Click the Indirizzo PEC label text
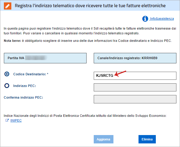The height and width of the screenshot is (147, 180). (24, 86)
